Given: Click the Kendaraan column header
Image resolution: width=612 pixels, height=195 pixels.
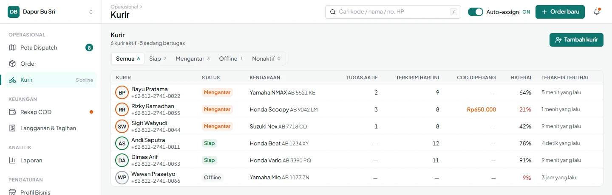Looking at the screenshot, I should pos(265,78).
